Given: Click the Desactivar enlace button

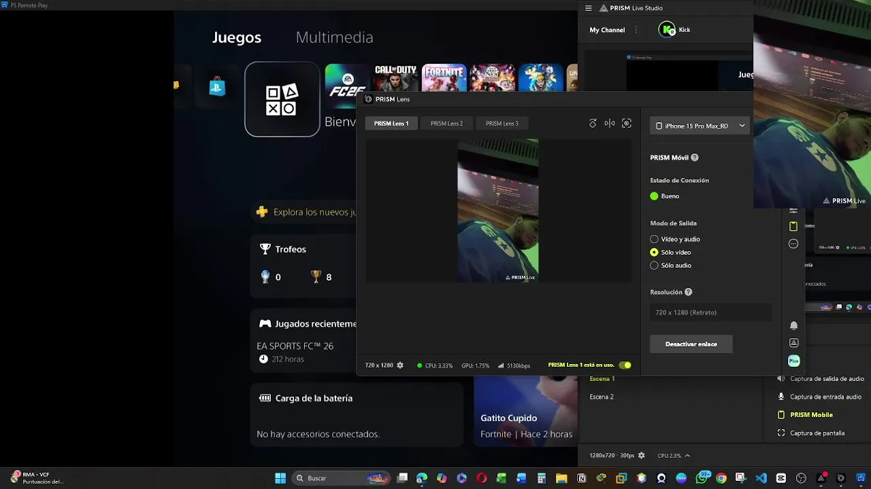Looking at the screenshot, I should click(691, 344).
